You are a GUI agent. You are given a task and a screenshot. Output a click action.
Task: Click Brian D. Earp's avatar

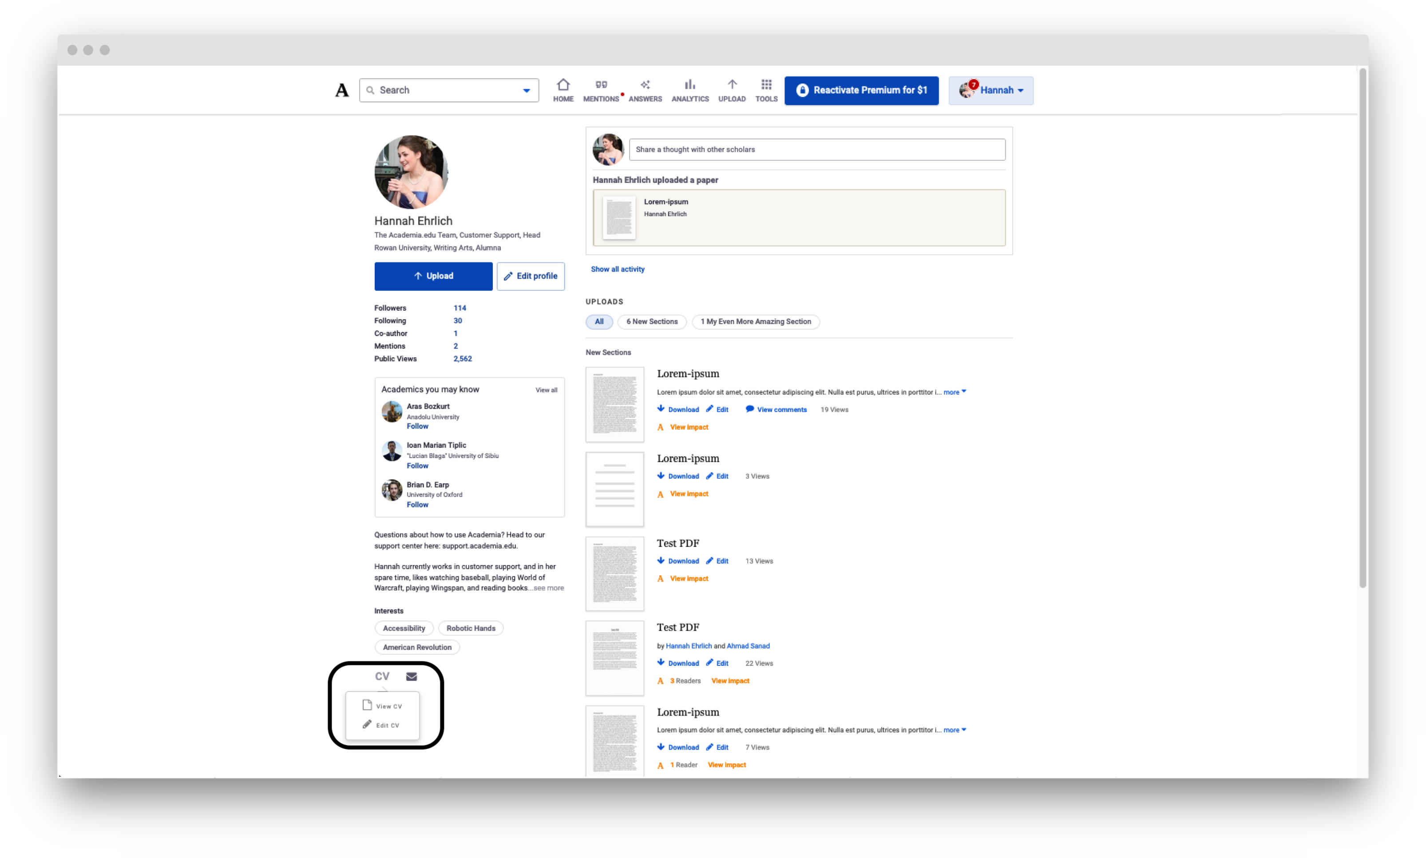point(392,490)
